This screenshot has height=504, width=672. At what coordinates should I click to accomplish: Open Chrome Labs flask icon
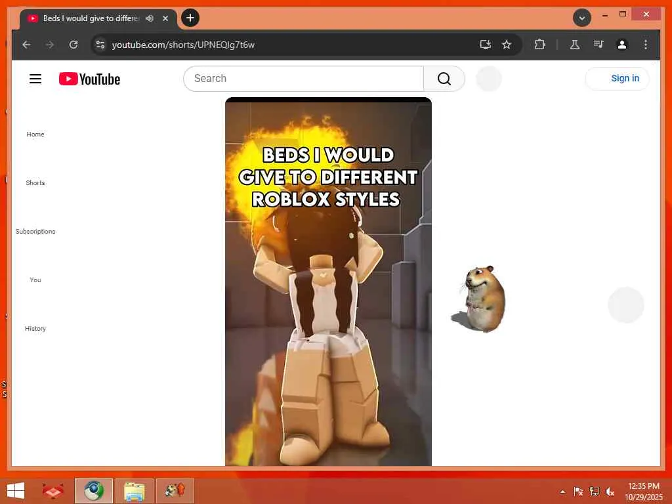575,45
